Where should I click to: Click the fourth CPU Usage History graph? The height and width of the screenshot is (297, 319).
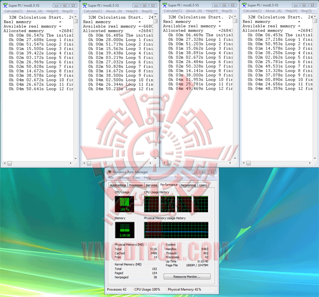tap(200, 204)
